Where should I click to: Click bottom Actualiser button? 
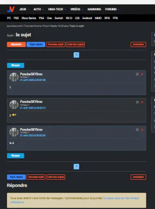(138, 177)
